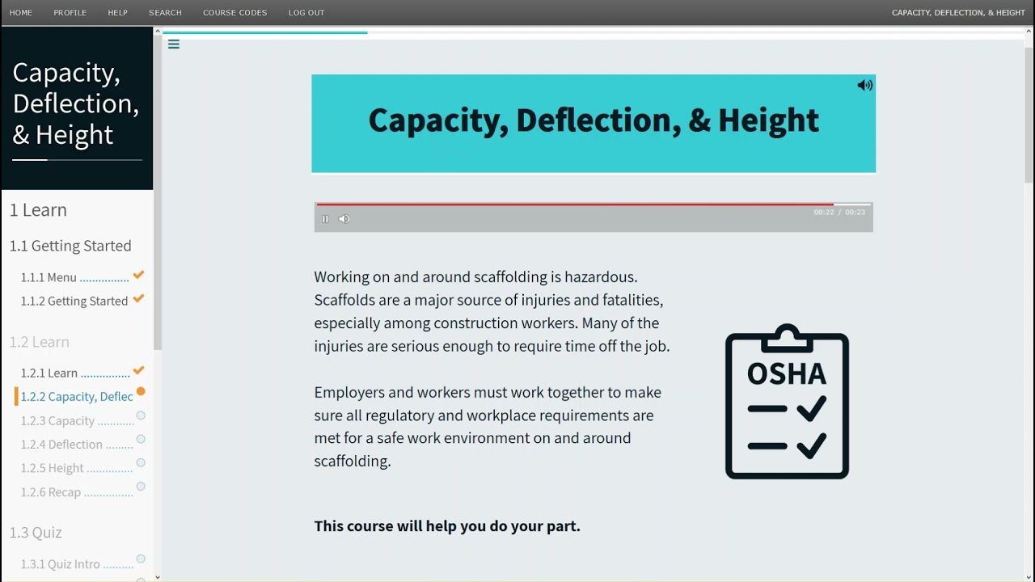The image size is (1035, 582).
Task: Click the checkmark next to 1.1.1 Menu
Action: [x=138, y=275]
